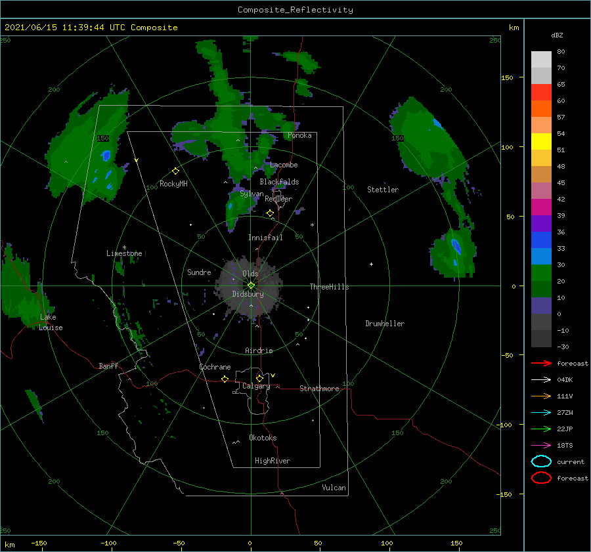Click the blue 36 dBZ color swatch
This screenshot has width=591, height=552.
(x=541, y=240)
